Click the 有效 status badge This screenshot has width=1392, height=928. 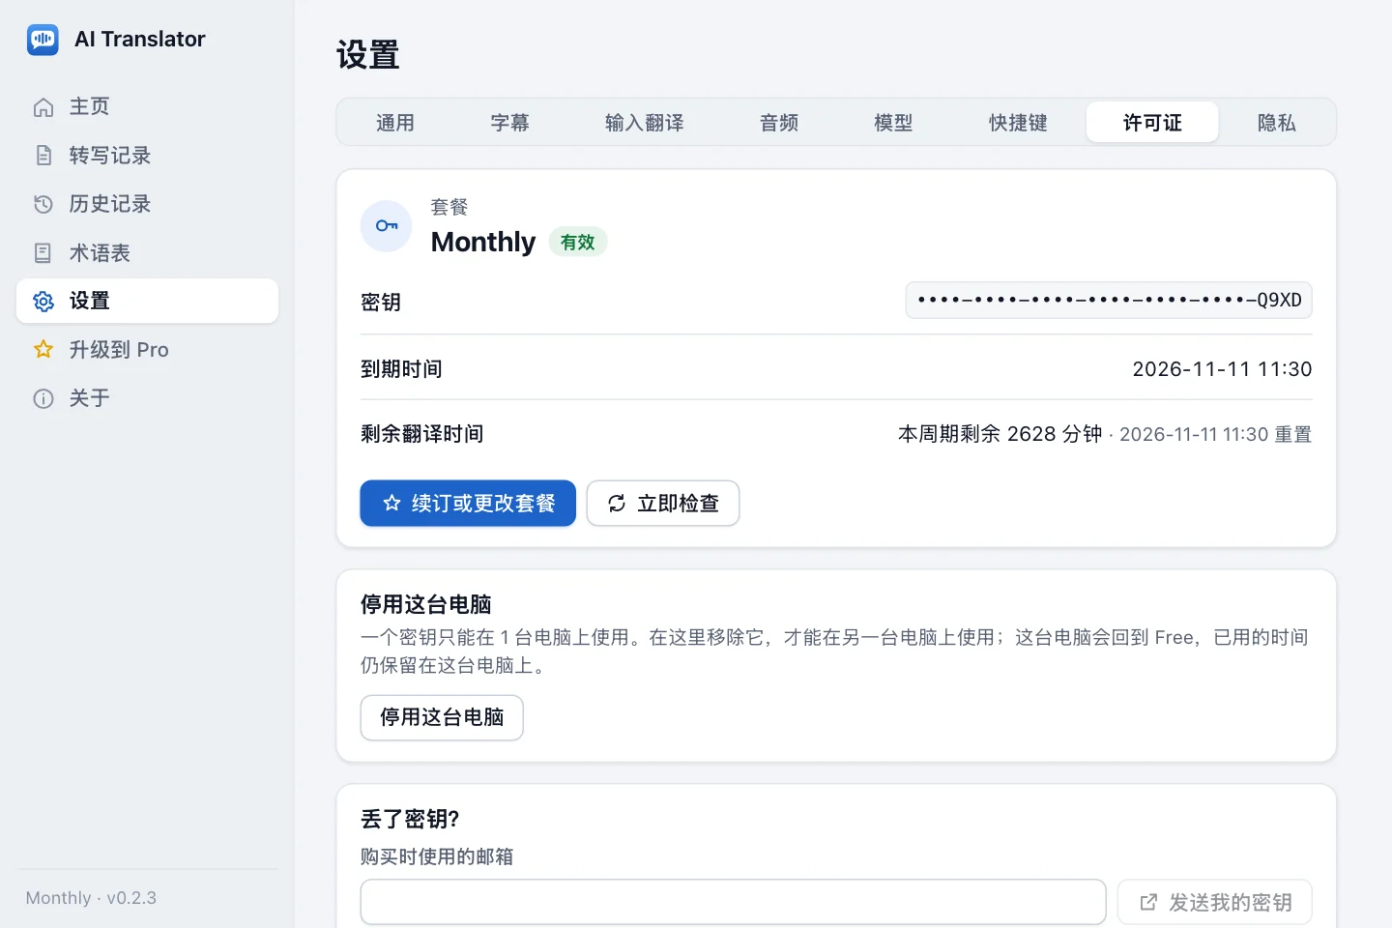pyautogui.click(x=578, y=242)
